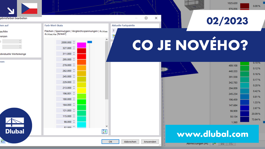Click the navigation cube in the viewport

tap(194, 4)
